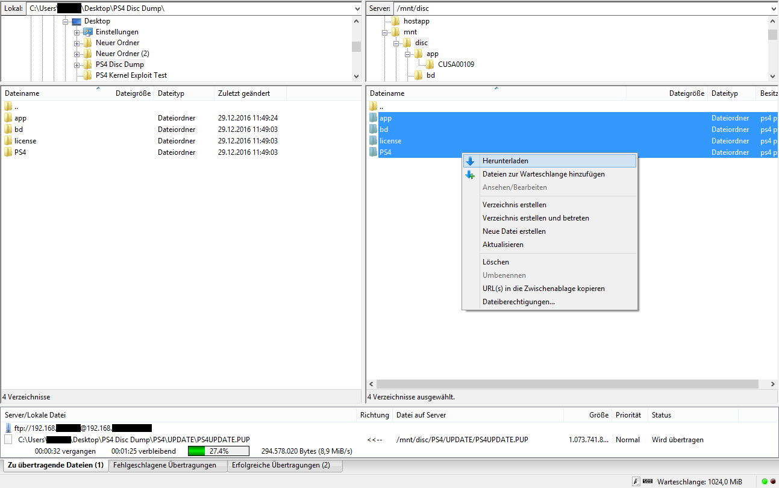Viewport: 779px width, 488px height.
Task: Click the add-to-queue icon in context menu
Action: pyautogui.click(x=470, y=175)
